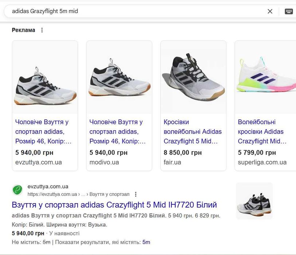
Task: Open 'Волейбольні кросівки Adidas Crazyflight Mid' ad
Action: pos(262,132)
